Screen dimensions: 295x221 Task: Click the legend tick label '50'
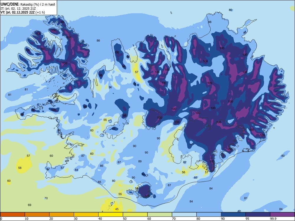pyautogui.click(x=124, y=219)
